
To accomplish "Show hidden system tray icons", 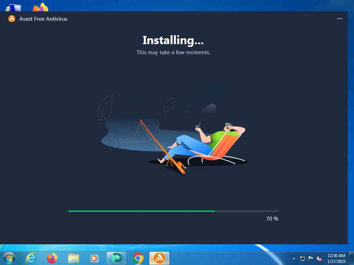I will point(294,258).
